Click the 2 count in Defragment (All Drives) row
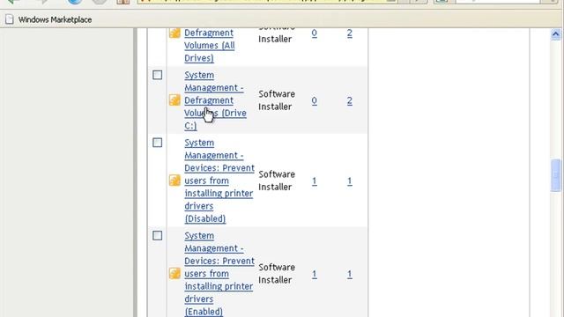The width and height of the screenshot is (564, 317). click(350, 33)
